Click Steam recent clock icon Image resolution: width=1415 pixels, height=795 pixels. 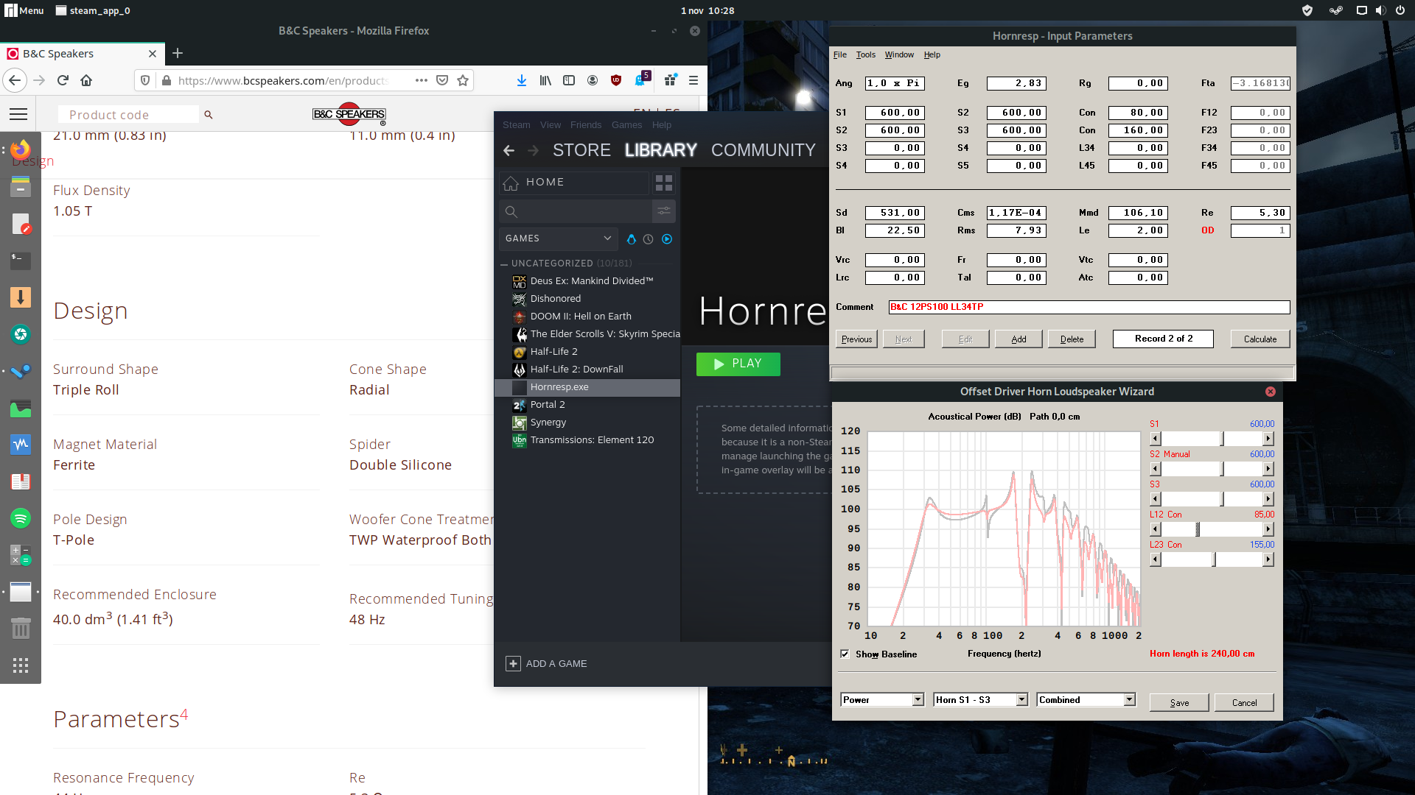649,239
